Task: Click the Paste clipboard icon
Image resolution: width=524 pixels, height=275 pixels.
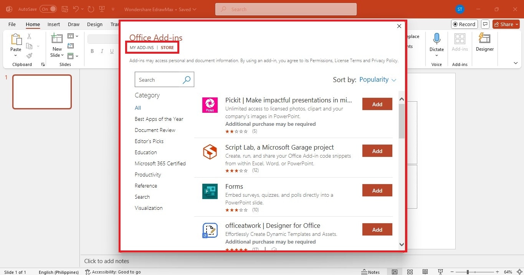Action: tap(16, 39)
